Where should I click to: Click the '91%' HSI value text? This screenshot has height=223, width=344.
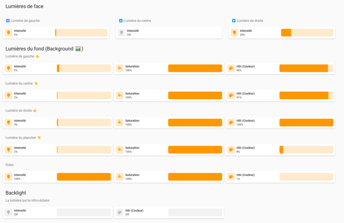[x=239, y=97]
